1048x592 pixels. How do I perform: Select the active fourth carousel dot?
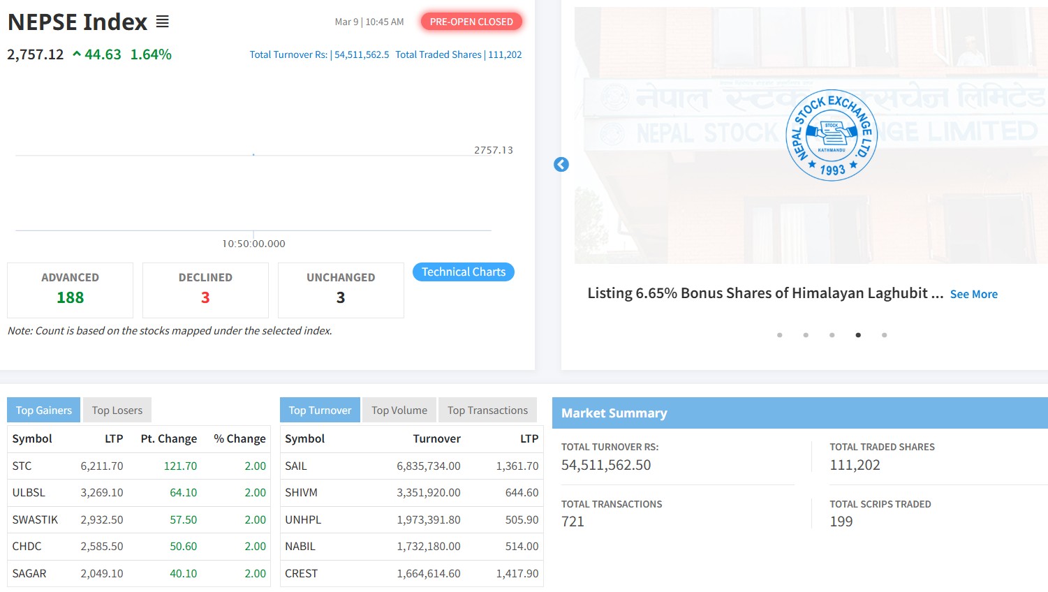point(858,335)
